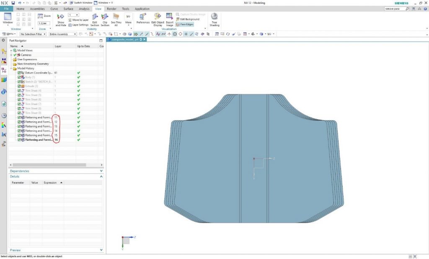Toggle the Extrude (3) feature checkbox
The width and height of the screenshot is (429, 259).
point(19,86)
